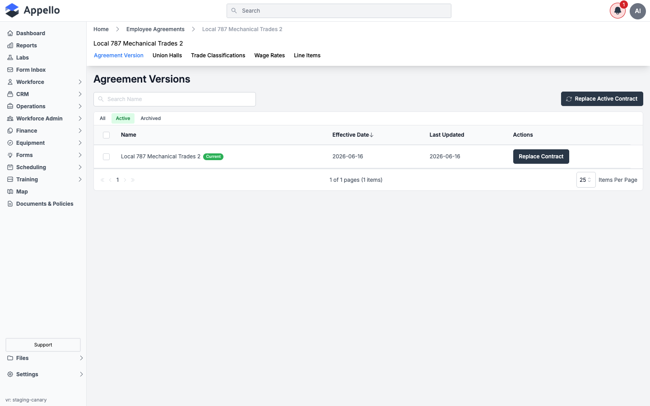
Task: Toggle the select-all checkbox in table header
Action: [x=107, y=135]
